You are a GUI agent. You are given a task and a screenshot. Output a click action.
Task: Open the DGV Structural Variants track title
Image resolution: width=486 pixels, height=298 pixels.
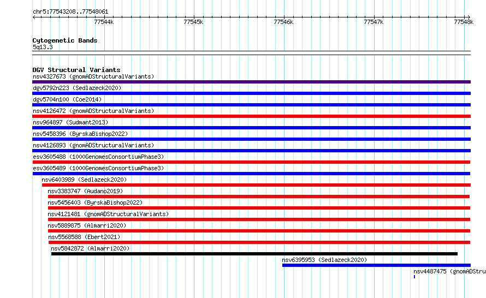[76, 70]
